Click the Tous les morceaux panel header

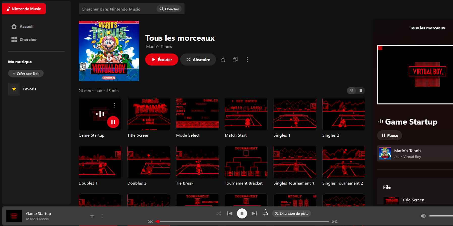tap(428, 28)
